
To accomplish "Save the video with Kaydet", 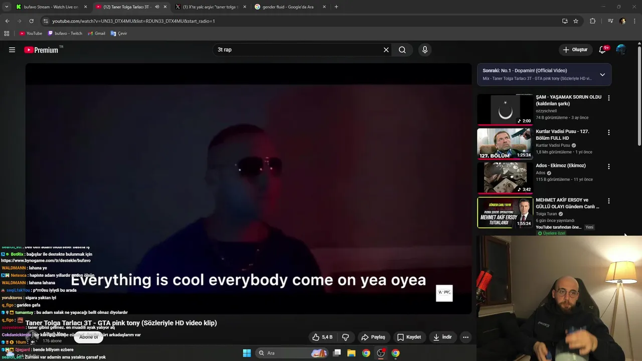I will click(409, 337).
